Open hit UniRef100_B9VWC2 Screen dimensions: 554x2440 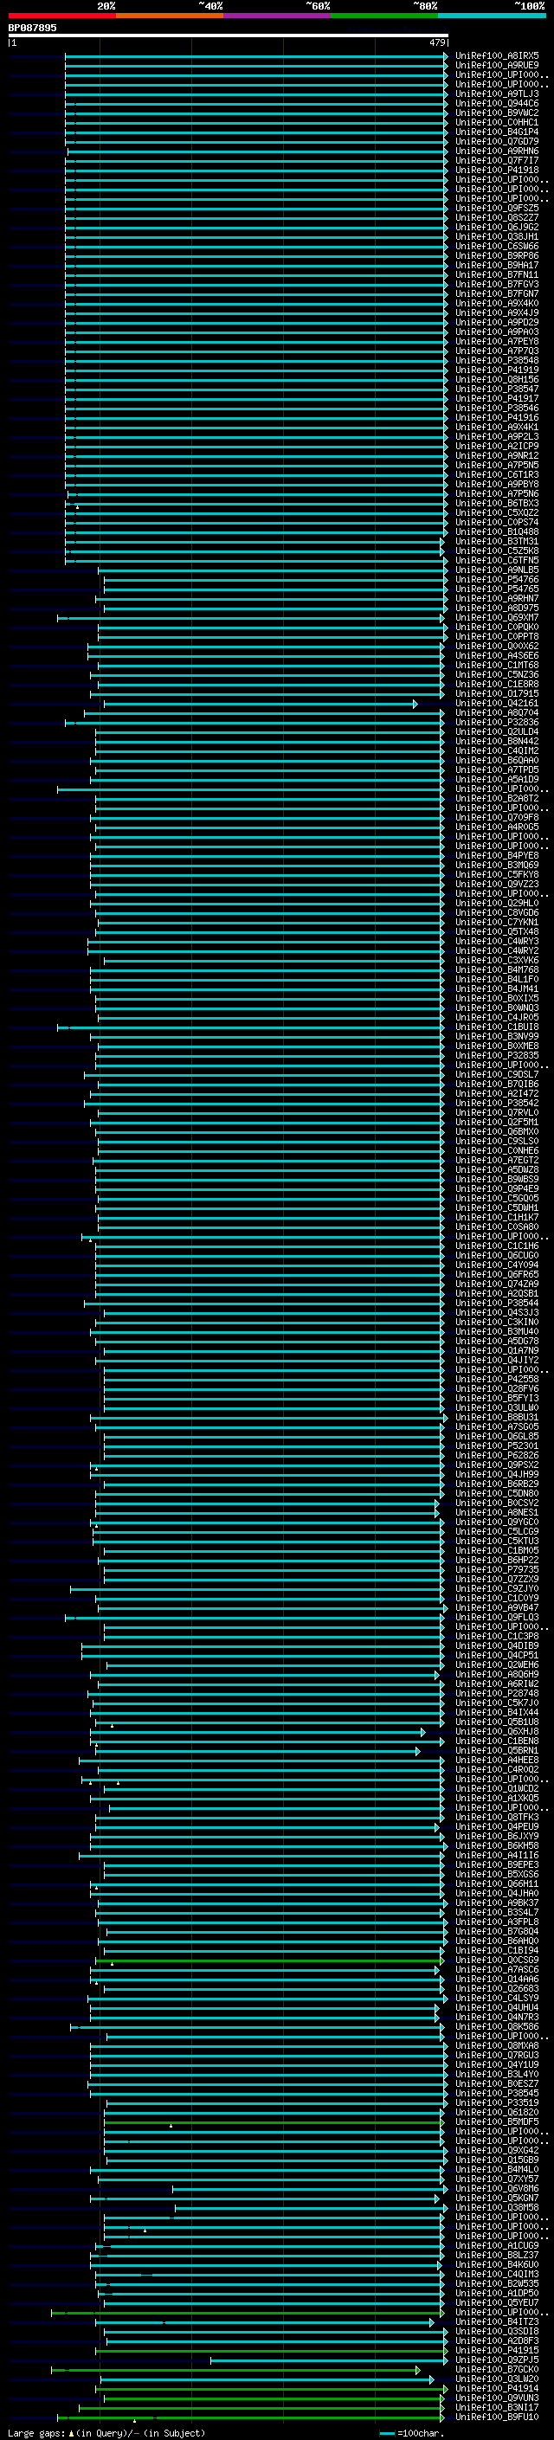point(496,113)
